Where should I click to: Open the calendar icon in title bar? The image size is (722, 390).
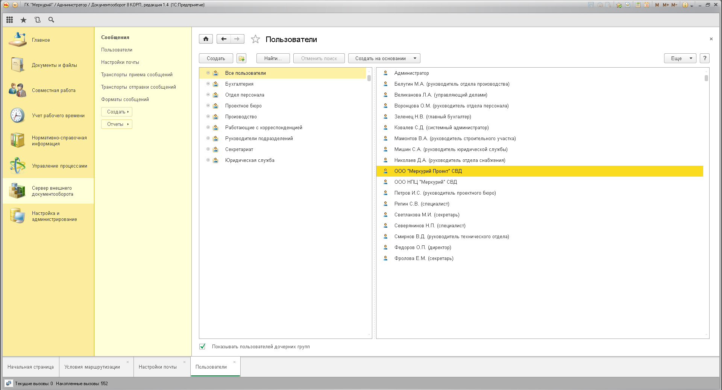pos(646,5)
